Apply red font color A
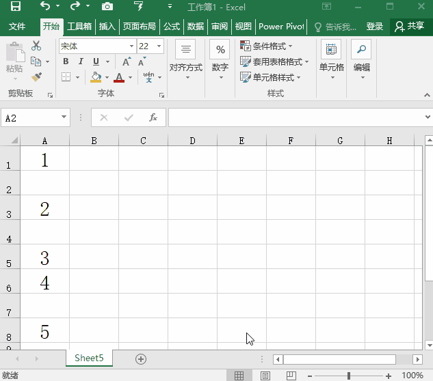This screenshot has height=381, width=433. click(119, 77)
